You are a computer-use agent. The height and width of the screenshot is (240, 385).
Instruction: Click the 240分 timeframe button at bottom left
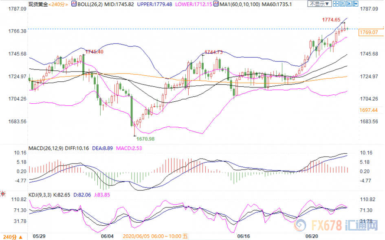[9, 236]
